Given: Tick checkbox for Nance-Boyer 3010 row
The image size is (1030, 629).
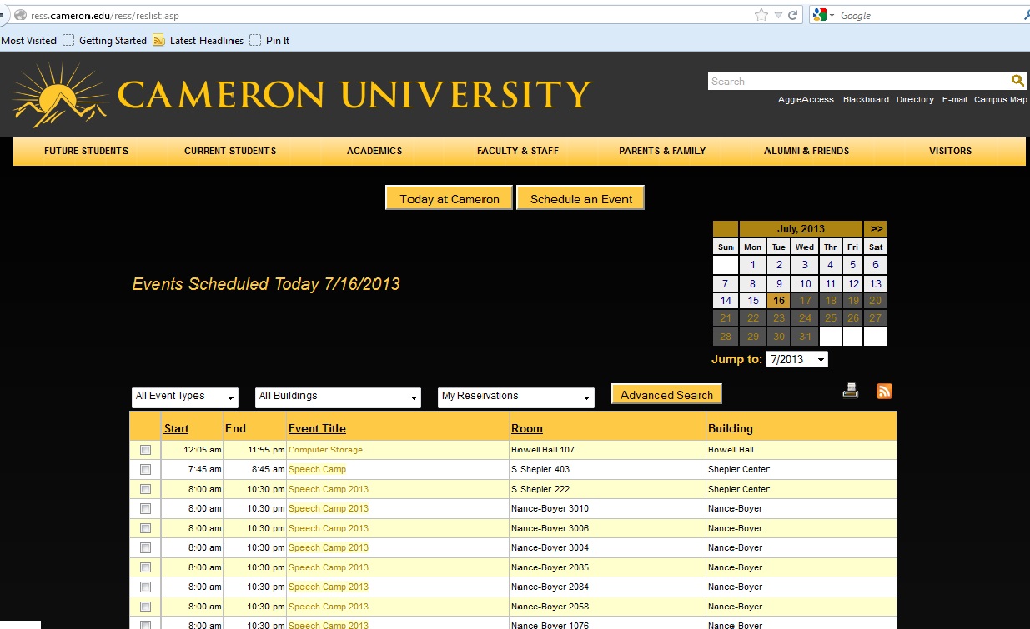Looking at the screenshot, I should (145, 509).
